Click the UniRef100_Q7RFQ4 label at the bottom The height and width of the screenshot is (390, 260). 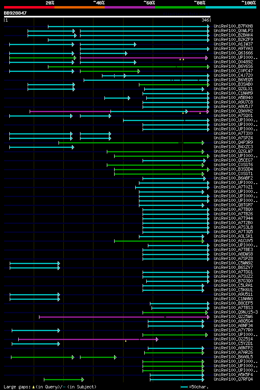(x=233, y=379)
